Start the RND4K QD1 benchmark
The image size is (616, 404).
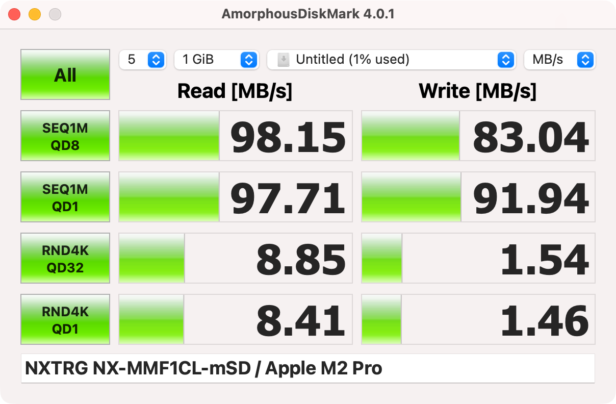[65, 319]
